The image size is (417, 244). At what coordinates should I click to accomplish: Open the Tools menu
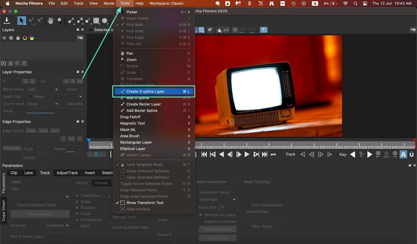[125, 4]
